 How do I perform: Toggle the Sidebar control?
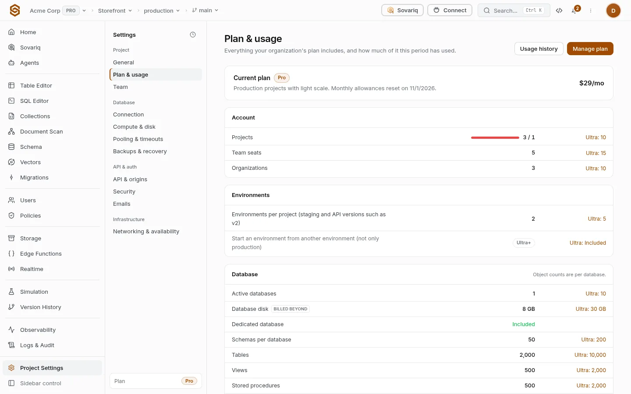pos(53,383)
